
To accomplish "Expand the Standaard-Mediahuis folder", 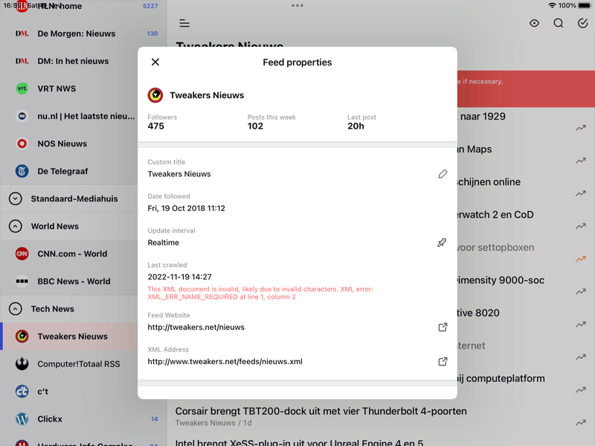I will [15, 198].
